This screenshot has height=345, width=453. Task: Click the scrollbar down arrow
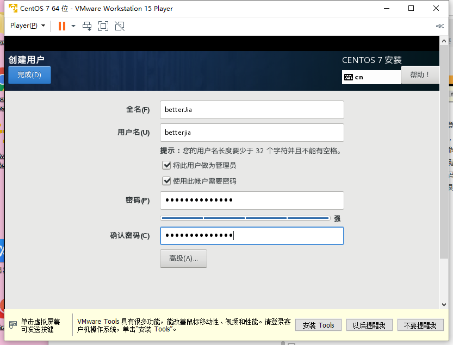pos(444,305)
